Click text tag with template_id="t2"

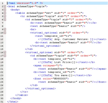point(54,59)
